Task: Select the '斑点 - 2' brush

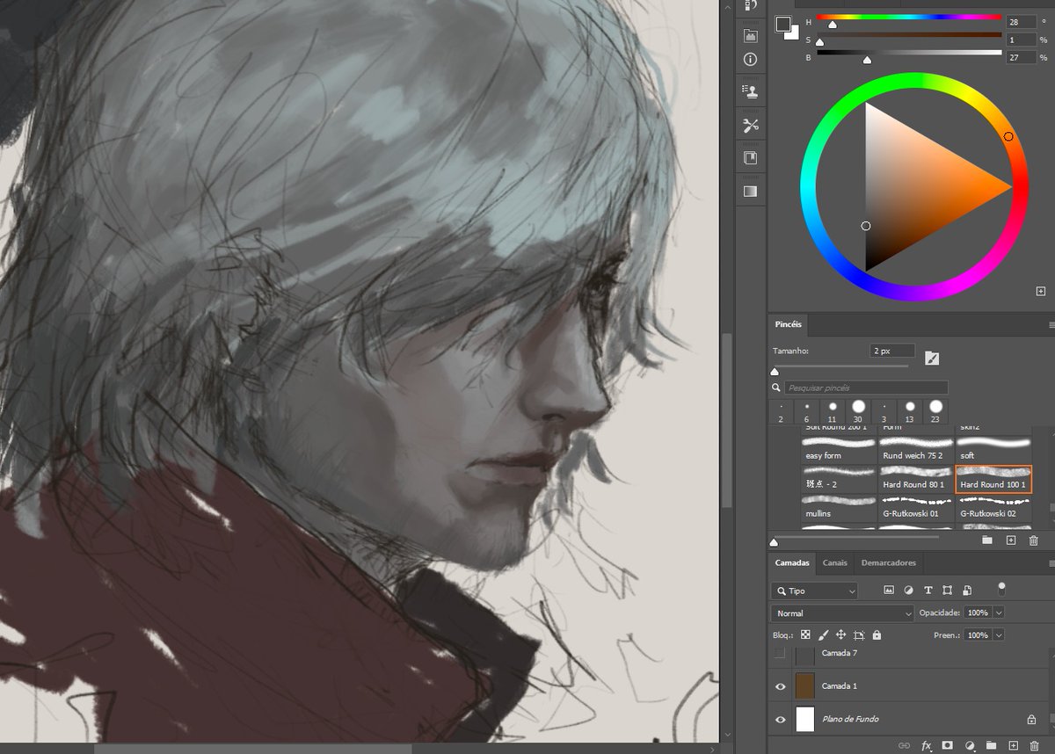Action: click(839, 478)
